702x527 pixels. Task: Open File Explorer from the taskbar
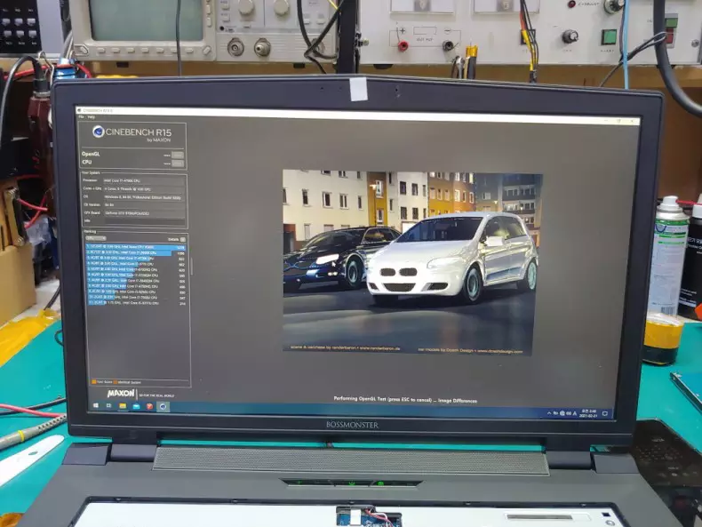pos(123,406)
